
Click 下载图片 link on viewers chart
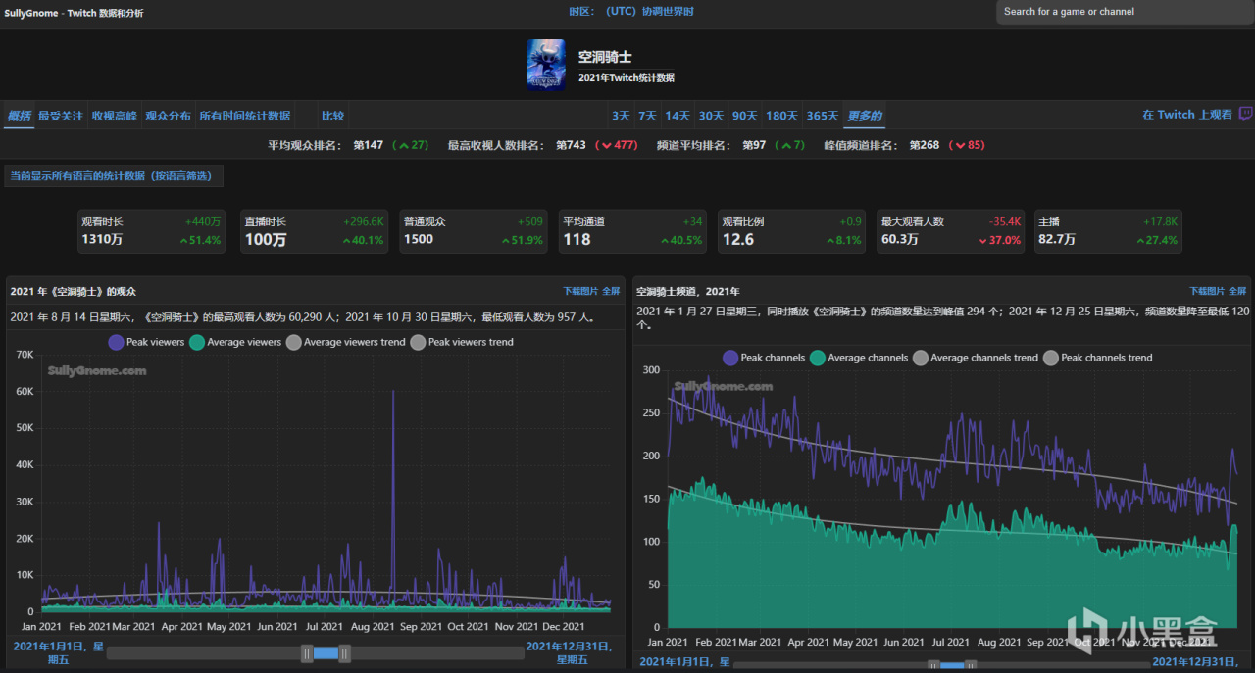pos(578,291)
